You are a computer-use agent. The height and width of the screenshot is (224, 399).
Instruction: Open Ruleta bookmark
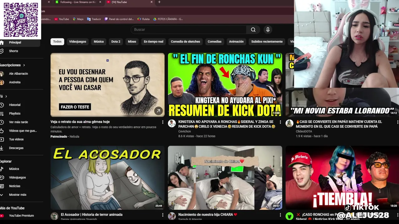point(144,19)
